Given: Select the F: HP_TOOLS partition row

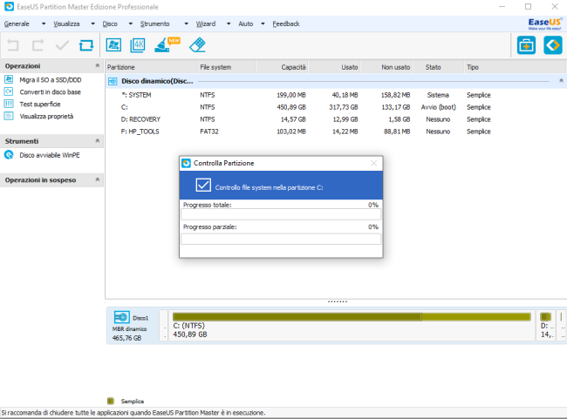Looking at the screenshot, I should tap(337, 132).
